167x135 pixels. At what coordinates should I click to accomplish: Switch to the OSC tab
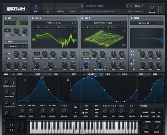[36, 9]
